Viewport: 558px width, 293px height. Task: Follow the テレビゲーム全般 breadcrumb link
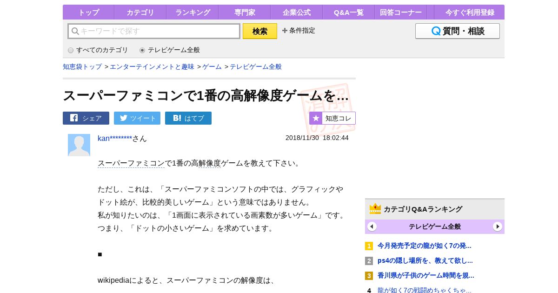[256, 67]
